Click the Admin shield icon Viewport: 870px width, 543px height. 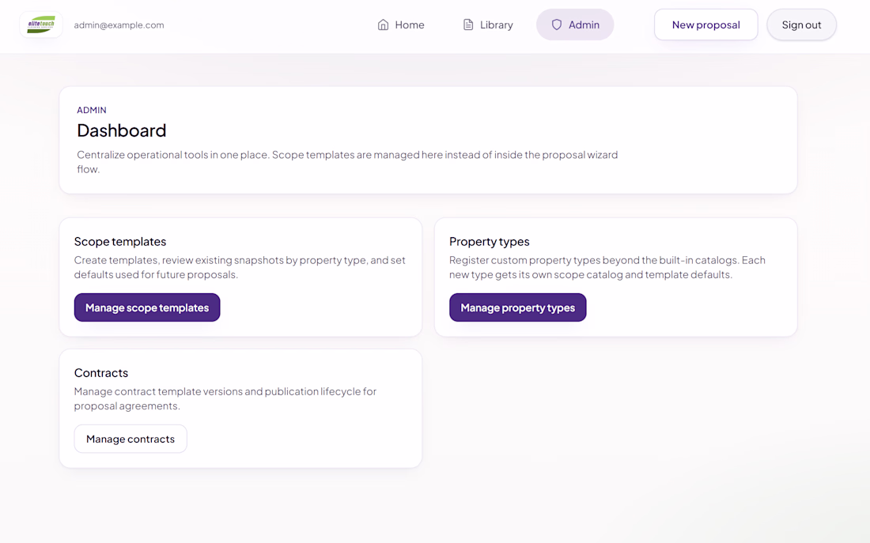(x=557, y=25)
